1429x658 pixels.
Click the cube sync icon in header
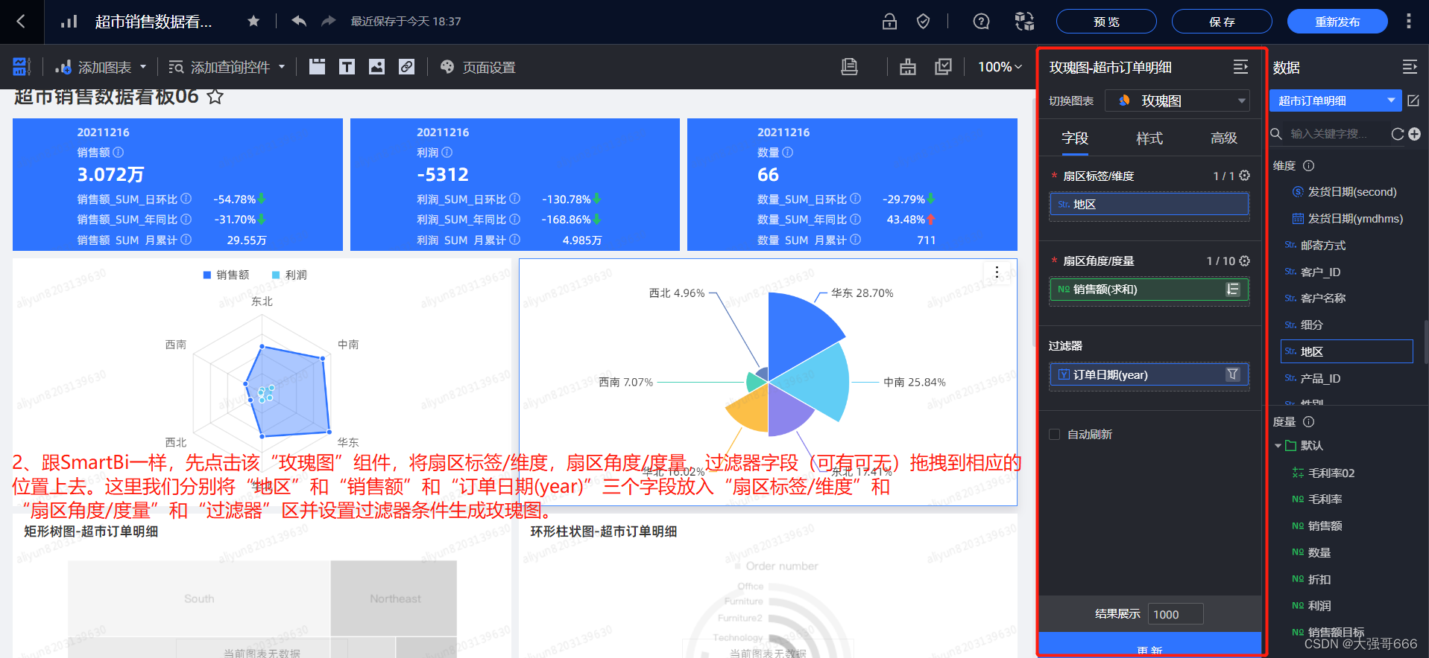click(x=1024, y=22)
